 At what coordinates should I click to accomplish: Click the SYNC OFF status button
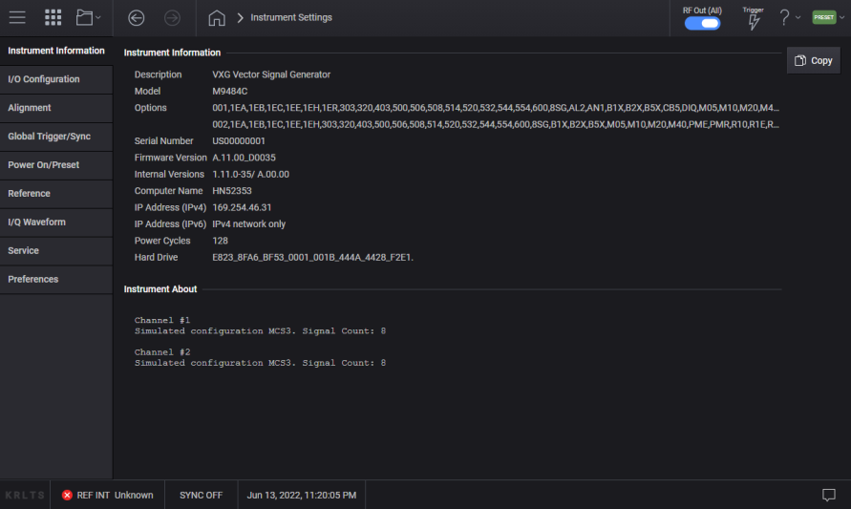click(201, 495)
